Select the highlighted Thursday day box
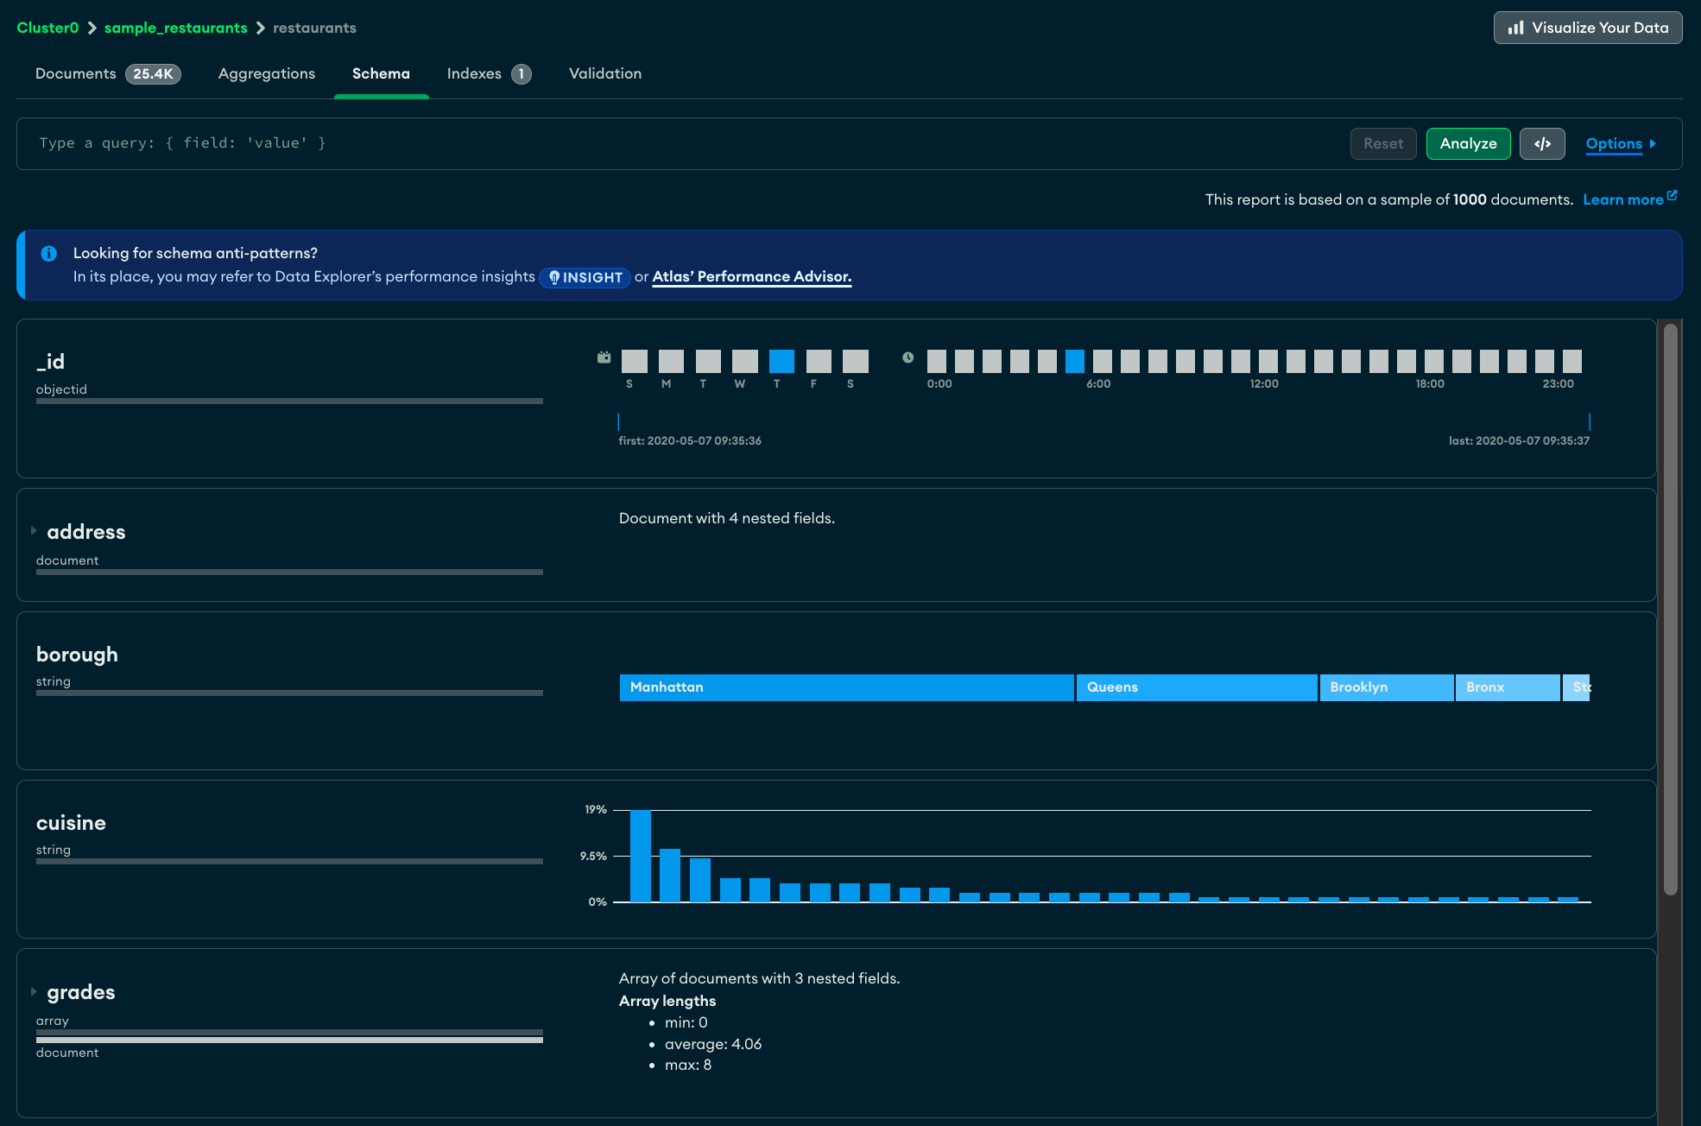The width and height of the screenshot is (1701, 1126). pos(781,361)
